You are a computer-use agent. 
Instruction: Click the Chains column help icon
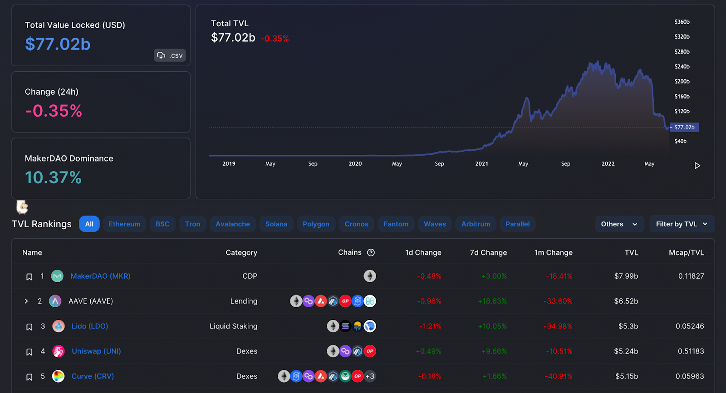pyautogui.click(x=371, y=253)
